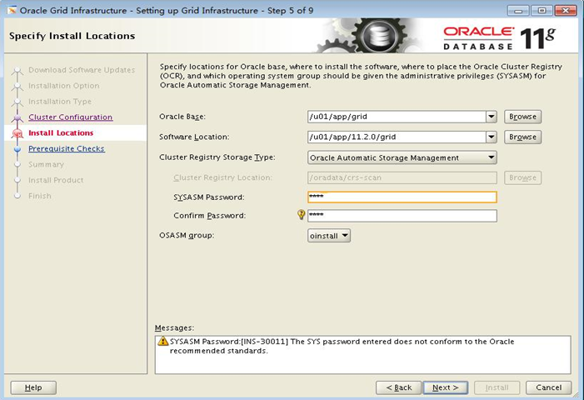Go to Cluster Configuration step link
Image resolution: width=584 pixels, height=400 pixels.
[x=70, y=117]
